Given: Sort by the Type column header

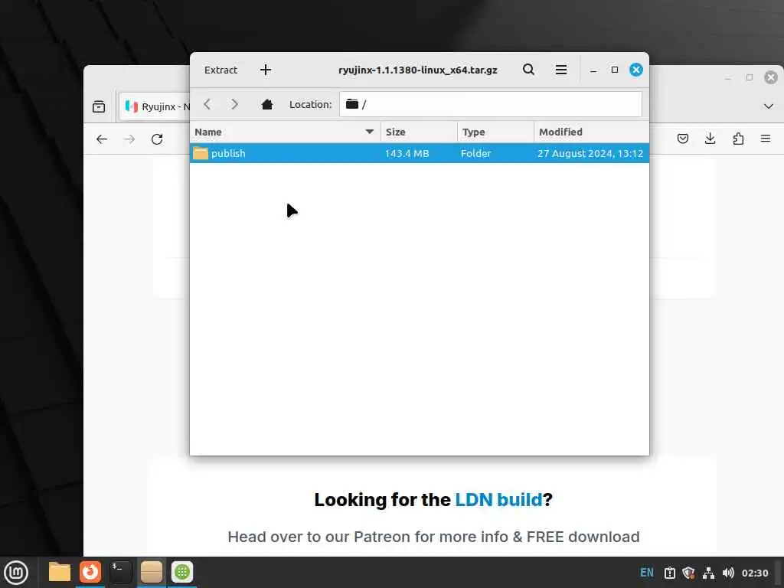Looking at the screenshot, I should [x=495, y=132].
